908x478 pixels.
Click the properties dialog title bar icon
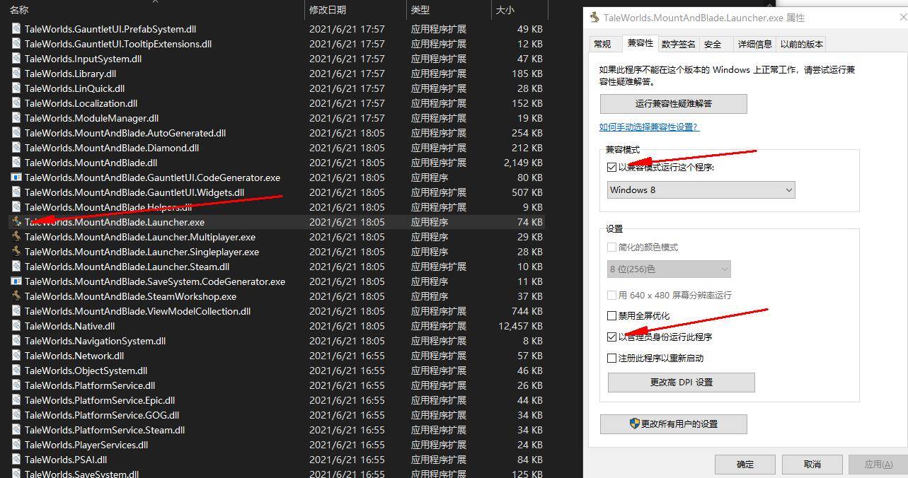pos(595,18)
